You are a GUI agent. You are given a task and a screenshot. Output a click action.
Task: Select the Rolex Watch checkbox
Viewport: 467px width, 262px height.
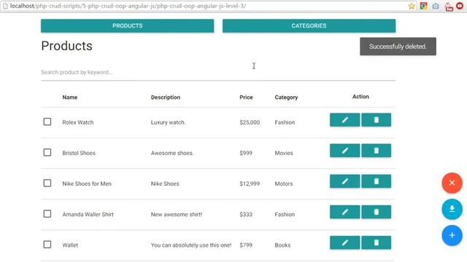[47, 122]
